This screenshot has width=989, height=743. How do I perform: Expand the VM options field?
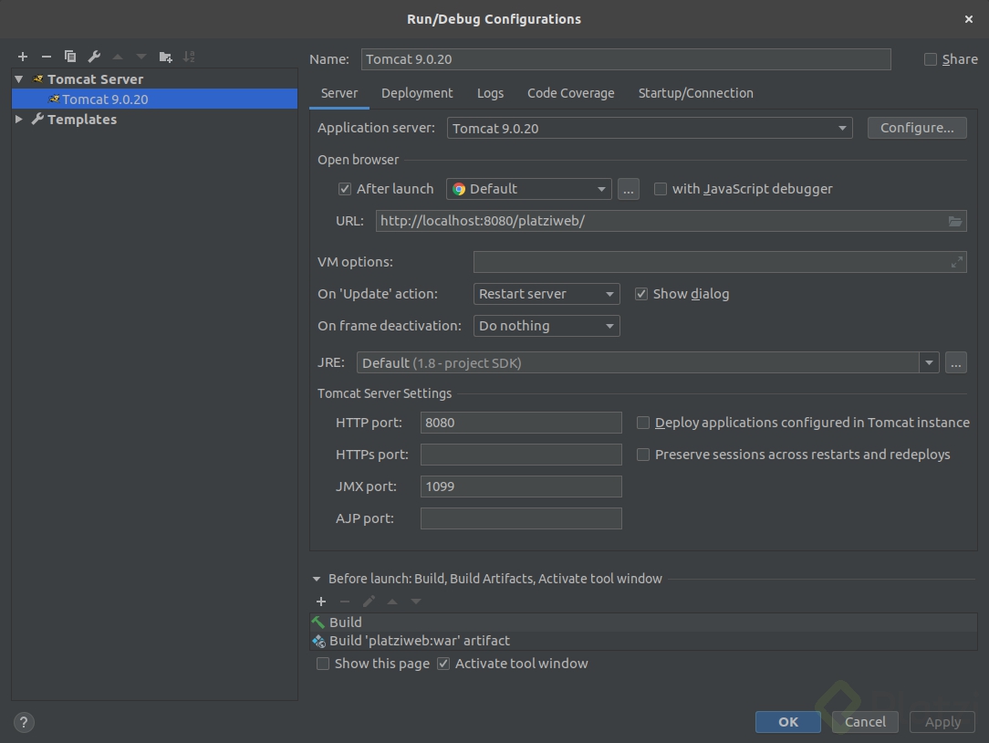pyautogui.click(x=956, y=262)
